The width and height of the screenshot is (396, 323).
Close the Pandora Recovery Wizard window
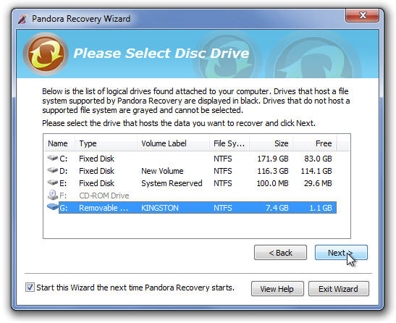click(362, 16)
